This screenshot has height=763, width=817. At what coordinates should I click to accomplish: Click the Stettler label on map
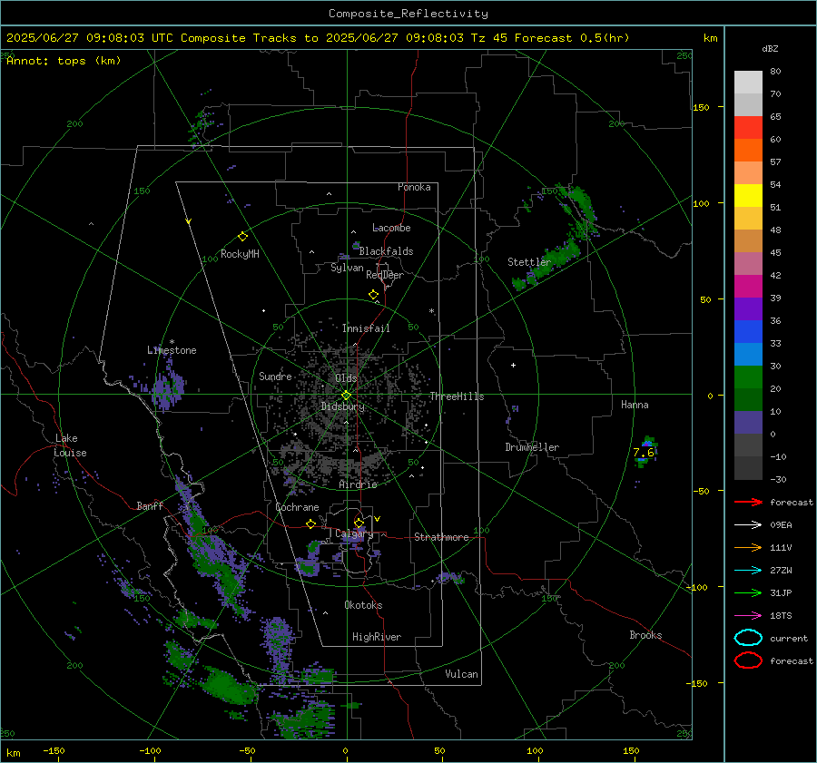(x=529, y=262)
